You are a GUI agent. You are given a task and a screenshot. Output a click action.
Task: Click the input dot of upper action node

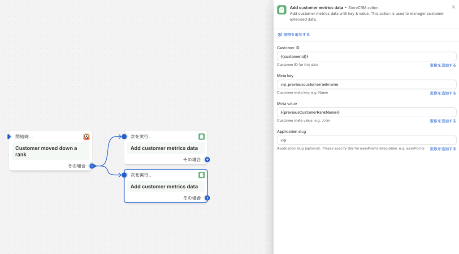(124, 136)
